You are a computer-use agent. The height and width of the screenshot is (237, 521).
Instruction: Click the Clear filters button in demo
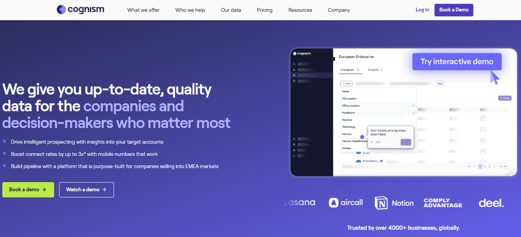click(440, 83)
